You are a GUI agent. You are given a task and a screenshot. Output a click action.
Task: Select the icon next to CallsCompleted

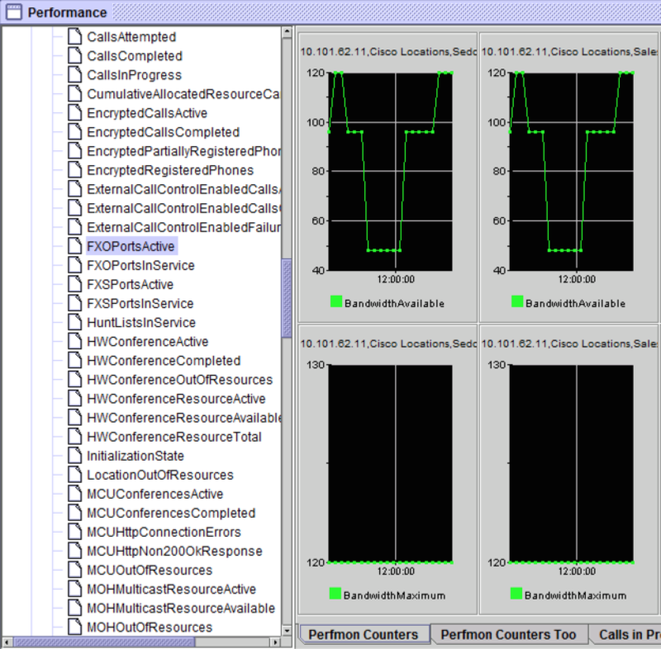(75, 55)
